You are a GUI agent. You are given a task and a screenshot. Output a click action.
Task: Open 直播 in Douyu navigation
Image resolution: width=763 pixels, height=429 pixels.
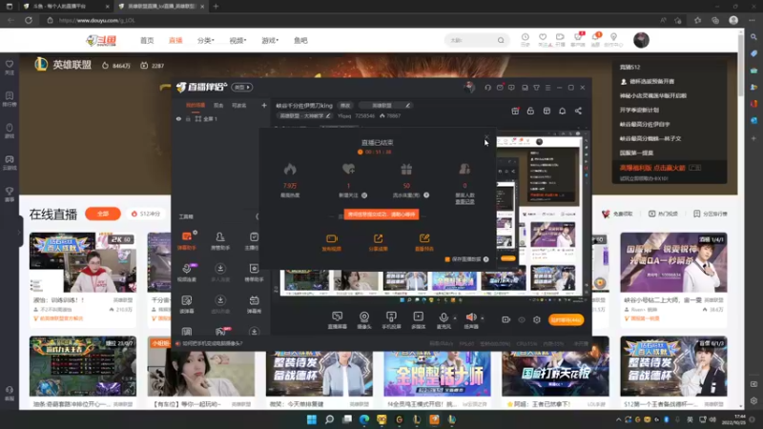coord(175,40)
